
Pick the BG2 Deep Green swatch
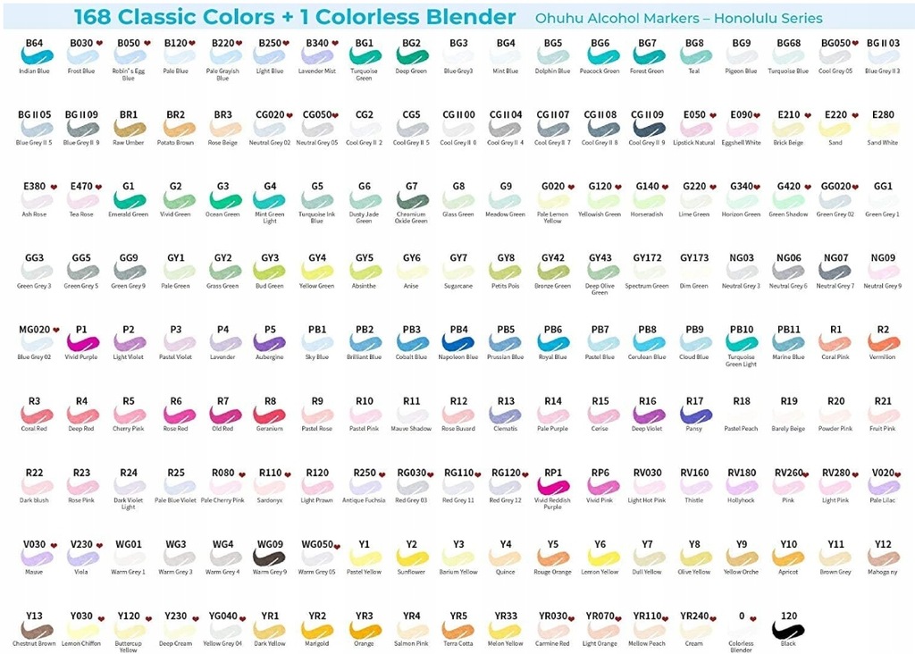pyautogui.click(x=413, y=56)
